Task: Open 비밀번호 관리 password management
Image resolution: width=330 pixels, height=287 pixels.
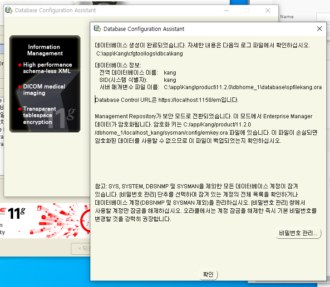Action: click(x=298, y=233)
